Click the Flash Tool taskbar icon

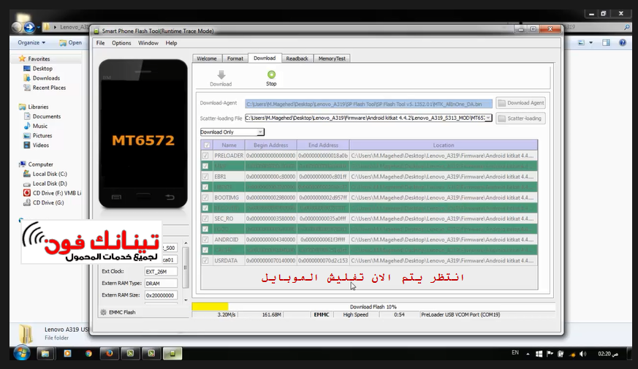click(172, 354)
